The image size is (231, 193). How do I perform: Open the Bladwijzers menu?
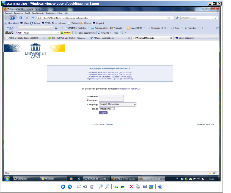click(x=50, y=13)
